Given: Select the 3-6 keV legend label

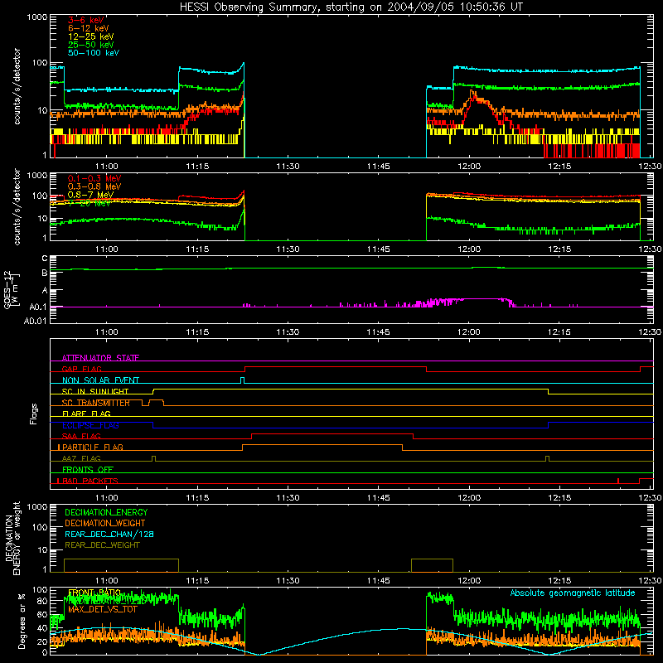Looking at the screenshot, I should tap(86, 20).
